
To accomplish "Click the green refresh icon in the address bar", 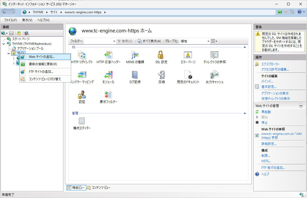I will (x=280, y=12).
